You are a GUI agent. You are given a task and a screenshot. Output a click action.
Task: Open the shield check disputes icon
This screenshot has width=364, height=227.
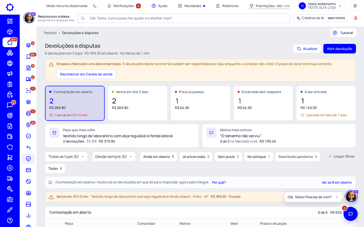click(x=28, y=159)
